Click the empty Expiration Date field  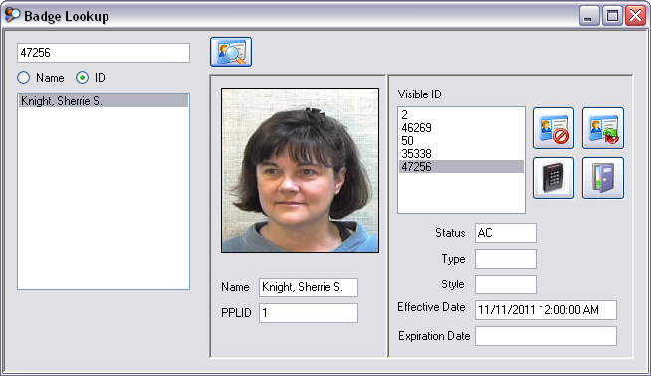click(545, 336)
